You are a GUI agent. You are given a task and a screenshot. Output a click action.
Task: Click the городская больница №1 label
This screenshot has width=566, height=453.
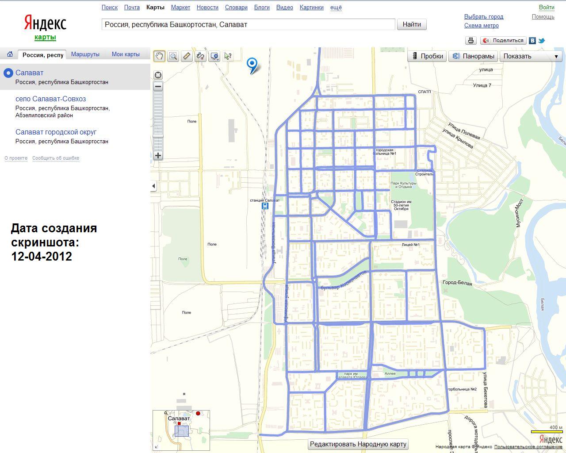[386, 152]
